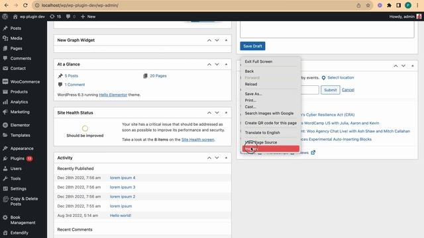Open Book Management in the sidebar

pos(23,220)
